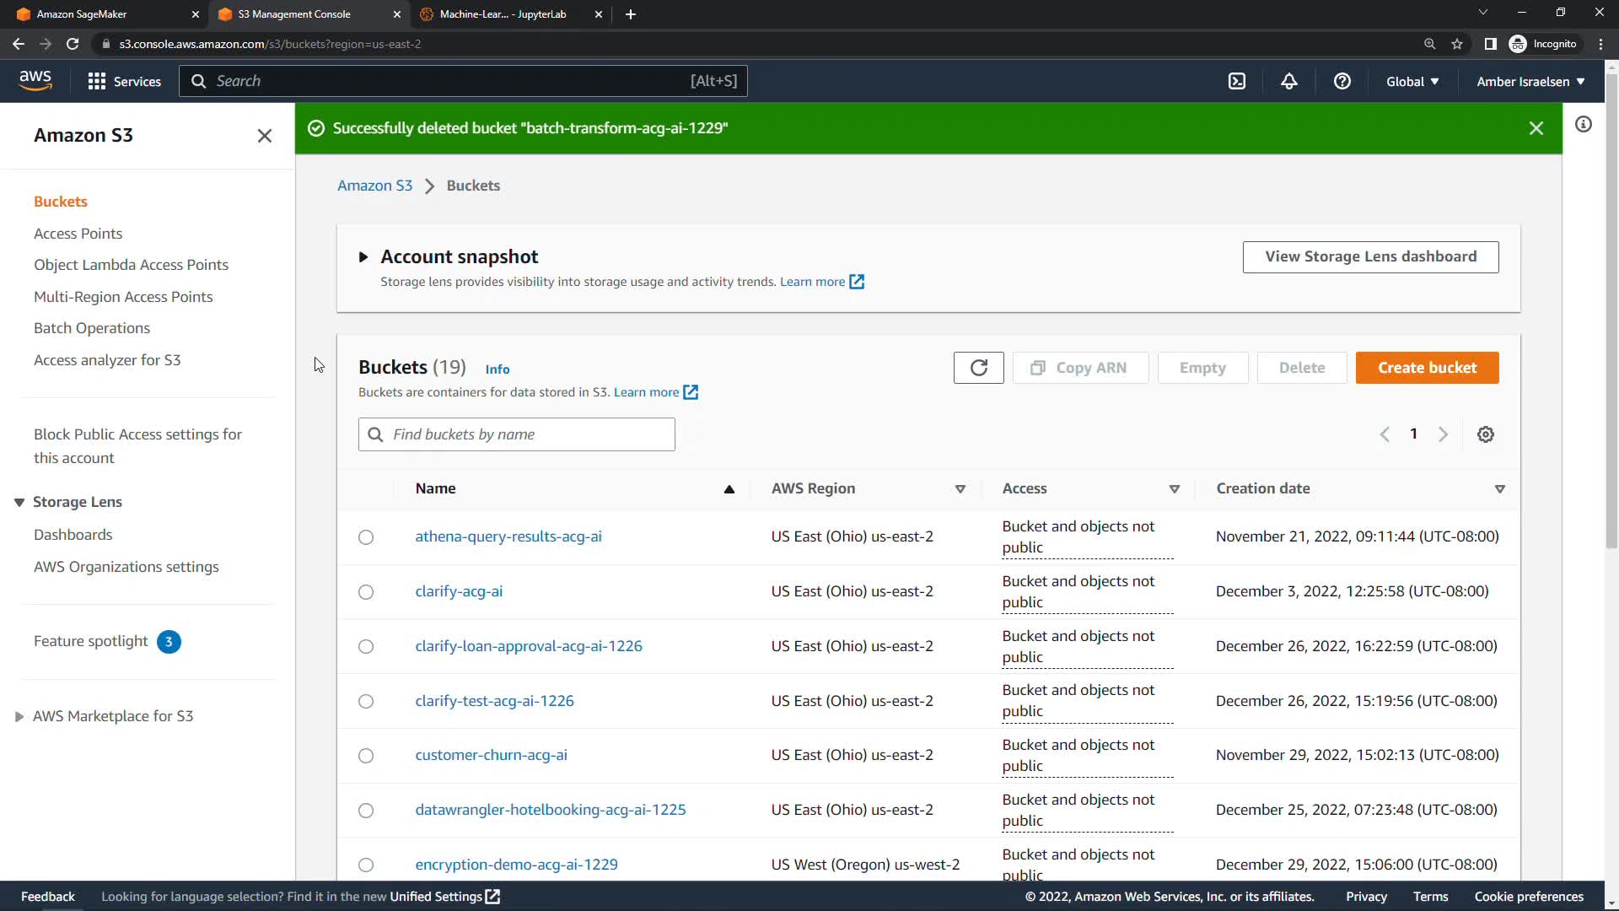Select the customer-churn-acg-ai radio button
This screenshot has height=911, width=1619.
click(x=366, y=756)
